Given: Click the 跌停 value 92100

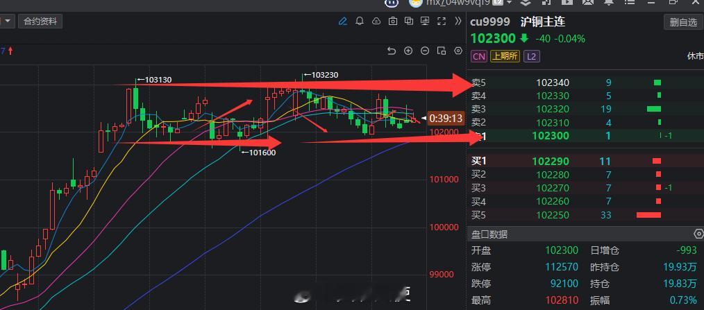Looking at the screenshot, I should 564,284.
